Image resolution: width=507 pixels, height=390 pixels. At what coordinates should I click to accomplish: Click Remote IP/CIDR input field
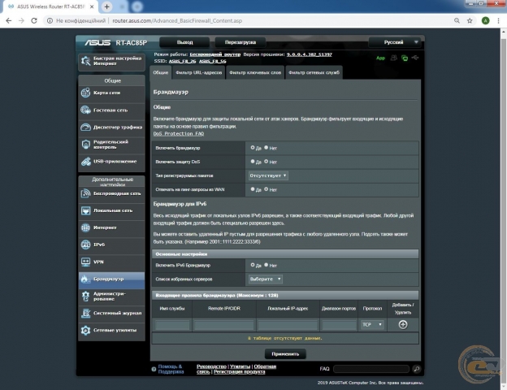(224, 325)
